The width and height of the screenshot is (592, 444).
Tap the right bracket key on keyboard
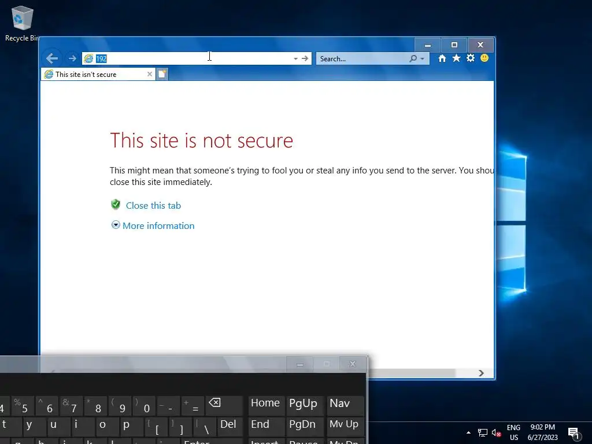[x=180, y=426]
